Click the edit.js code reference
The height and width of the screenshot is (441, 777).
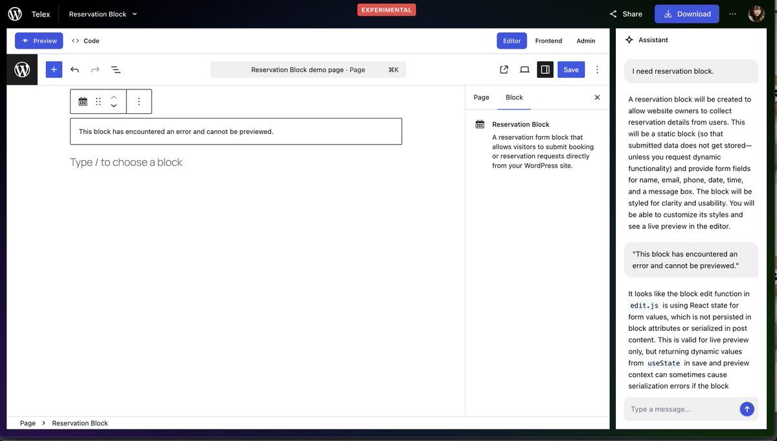click(644, 305)
